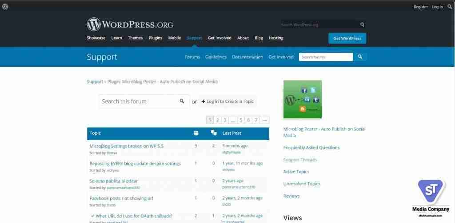
Task: Click the replies icon in table header
Action: tap(214, 133)
